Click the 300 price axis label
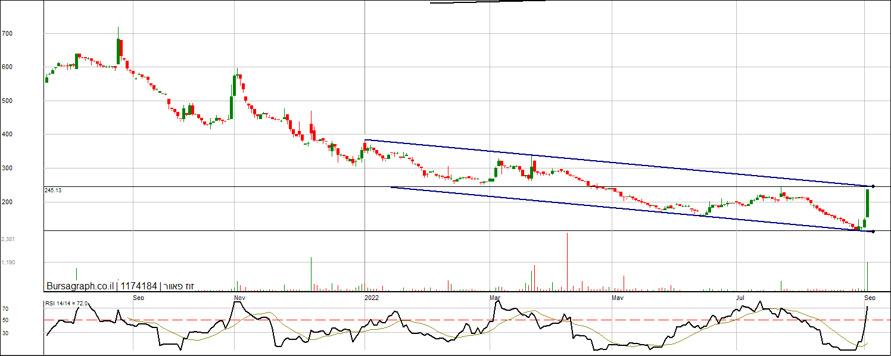The image size is (891, 356). (7, 168)
